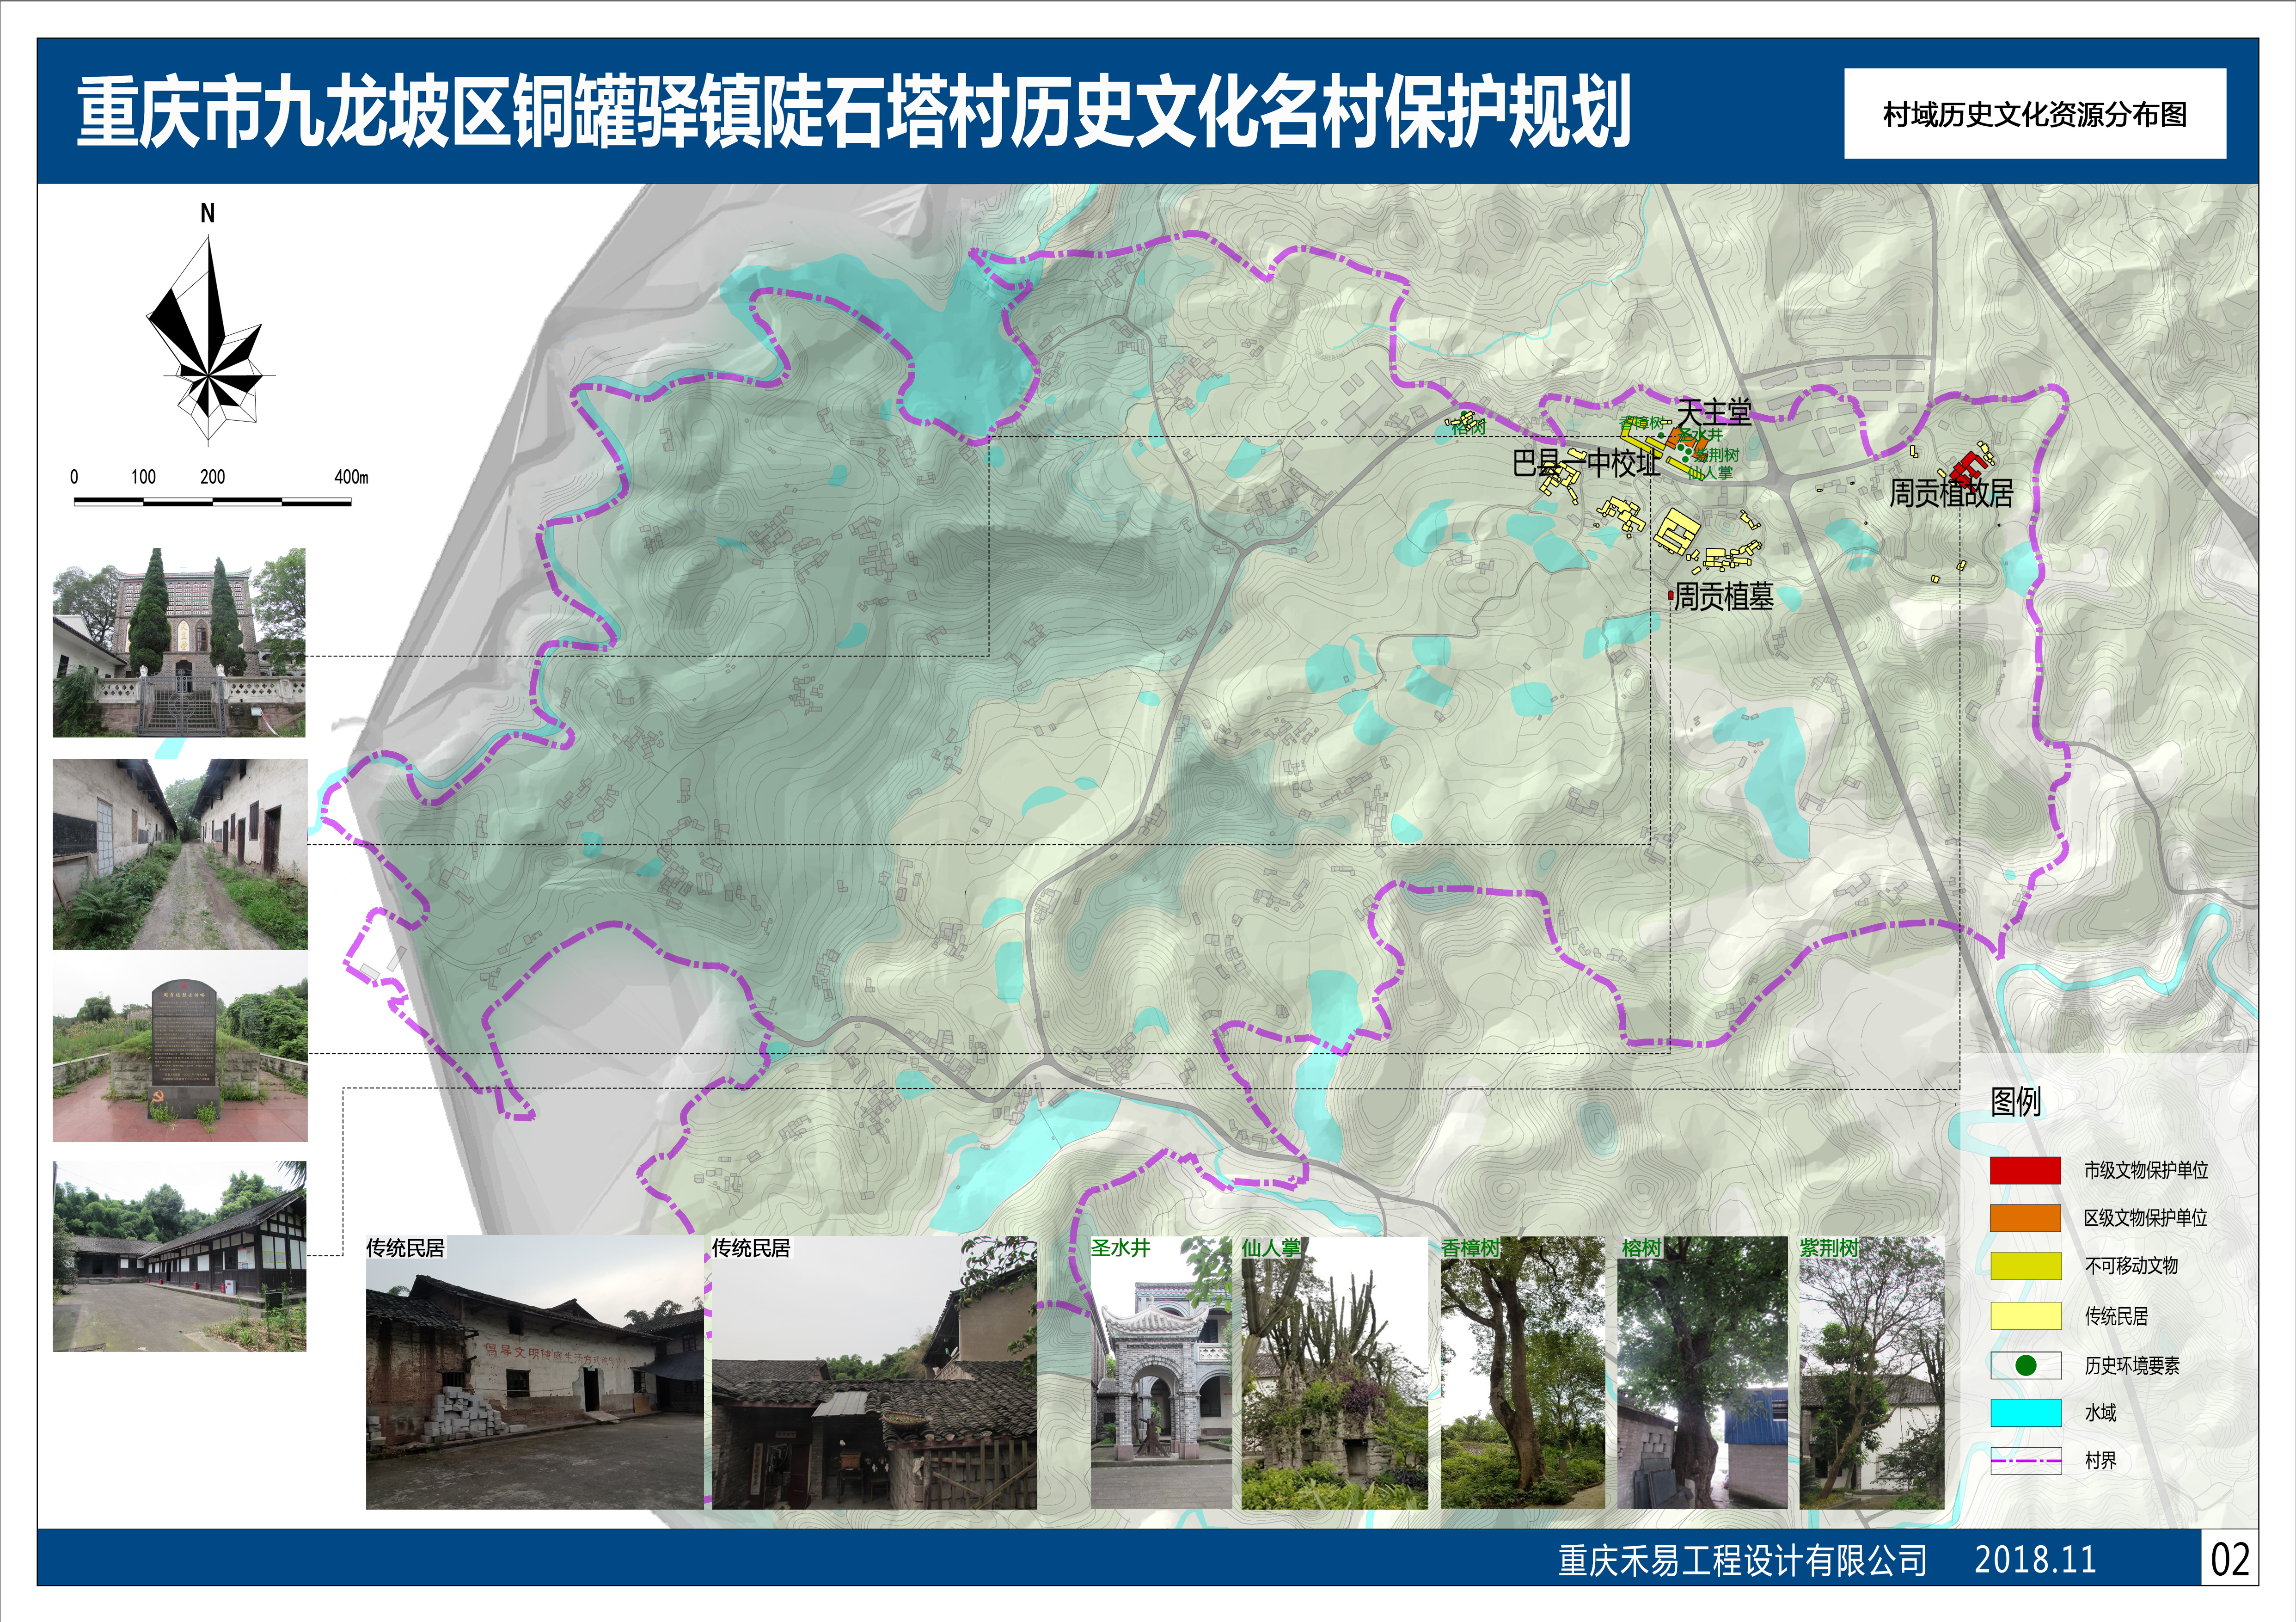Click the orange 区级文物保护单位 legend swatch
This screenshot has height=1622, width=2296.
[2026, 1218]
